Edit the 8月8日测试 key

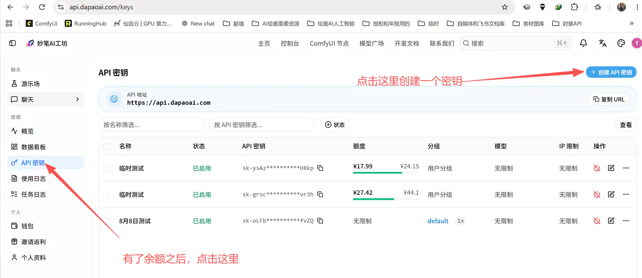point(611,221)
